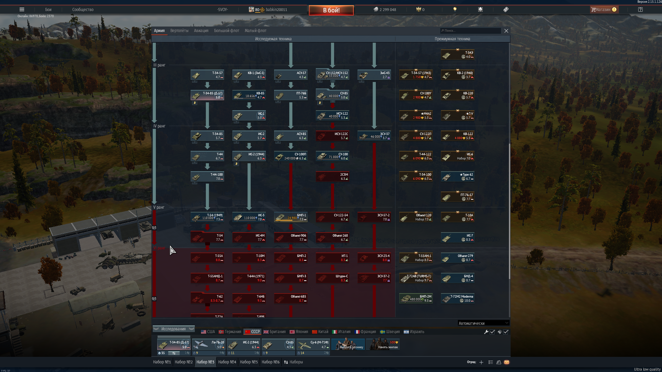
Task: Close the research tree window
Action: [506, 31]
